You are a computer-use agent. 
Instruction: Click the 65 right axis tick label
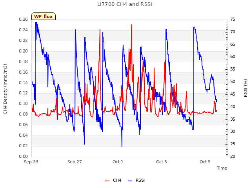pyautogui.click(x=233, y=44)
